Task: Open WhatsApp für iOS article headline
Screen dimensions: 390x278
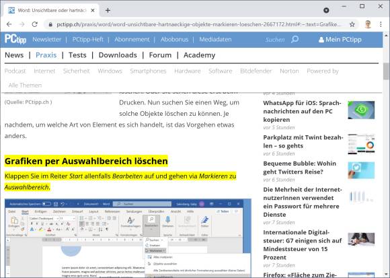Action: pos(302,111)
